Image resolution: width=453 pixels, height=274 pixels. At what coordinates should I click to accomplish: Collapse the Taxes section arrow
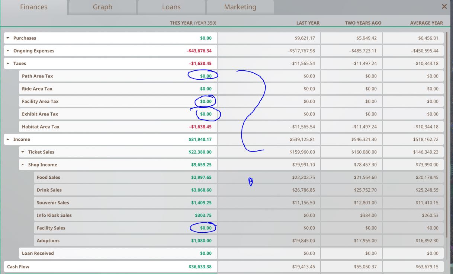[x=8, y=63]
